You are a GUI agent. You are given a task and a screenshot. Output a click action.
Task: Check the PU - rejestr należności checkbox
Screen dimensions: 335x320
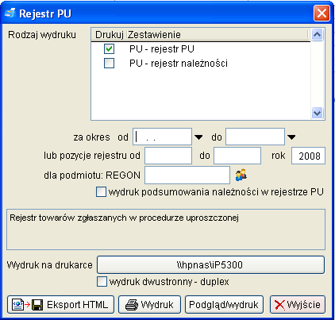(x=109, y=64)
